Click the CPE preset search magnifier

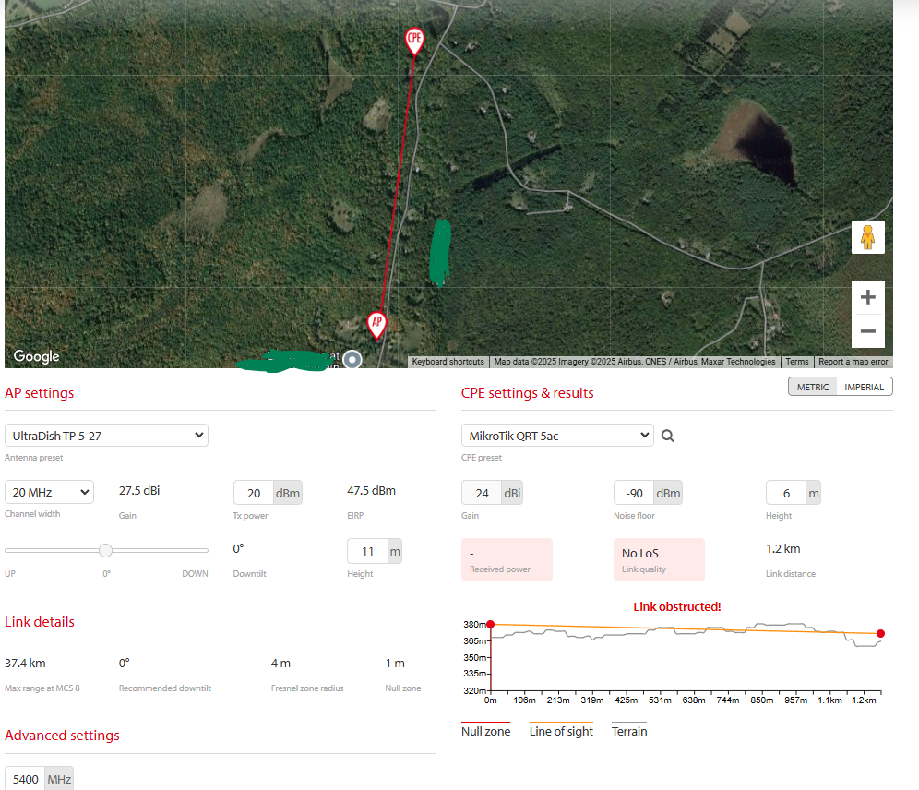pos(667,436)
